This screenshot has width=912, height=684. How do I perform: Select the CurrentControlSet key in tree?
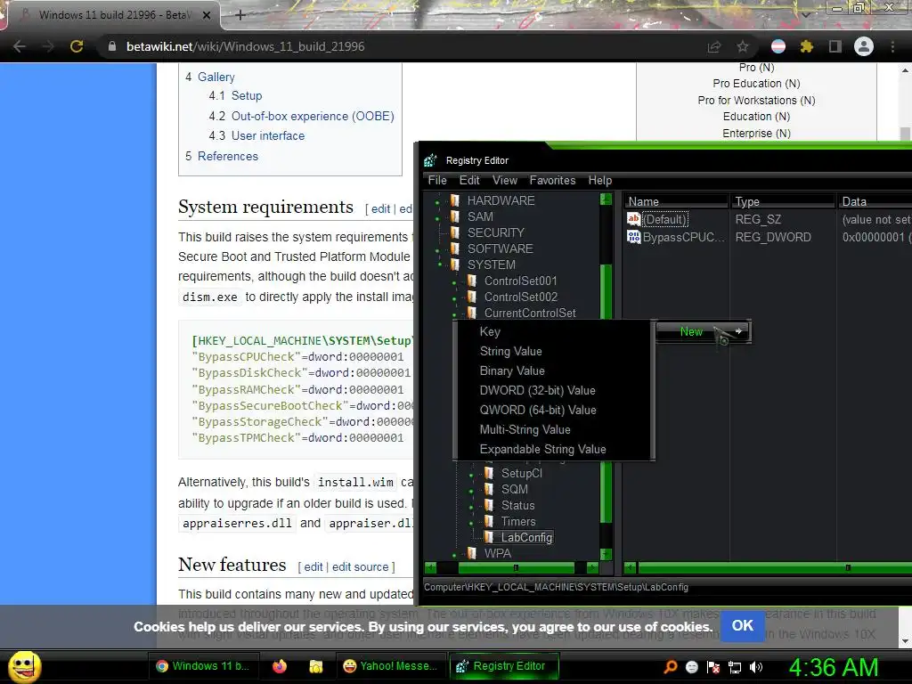(x=530, y=313)
